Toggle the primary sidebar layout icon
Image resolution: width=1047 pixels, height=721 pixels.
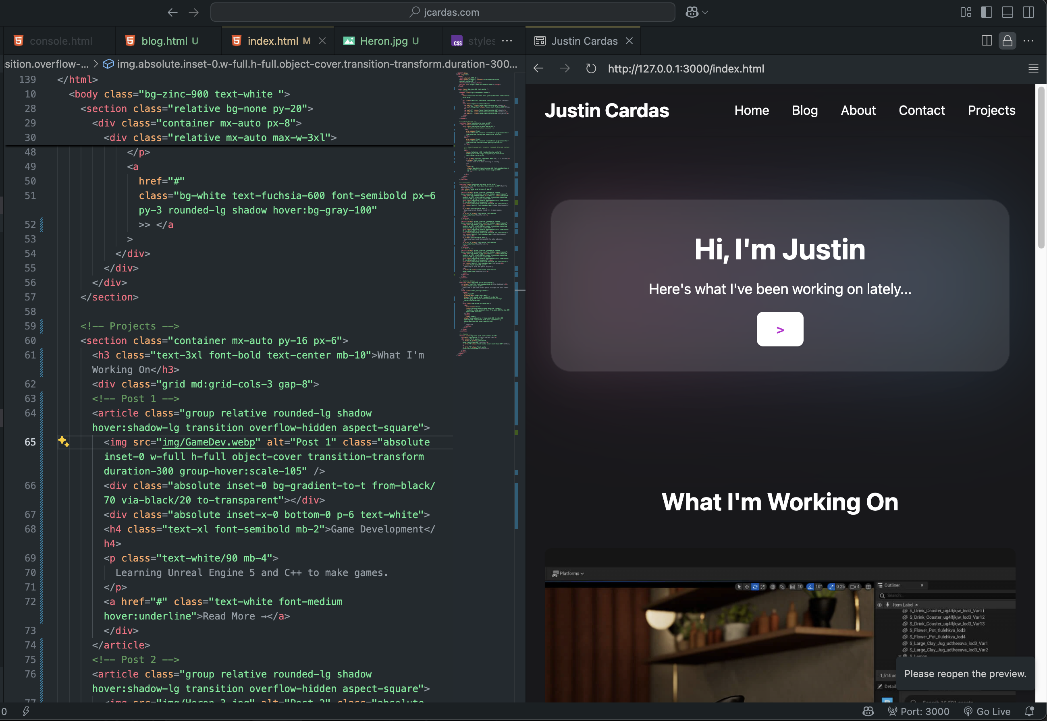(986, 12)
